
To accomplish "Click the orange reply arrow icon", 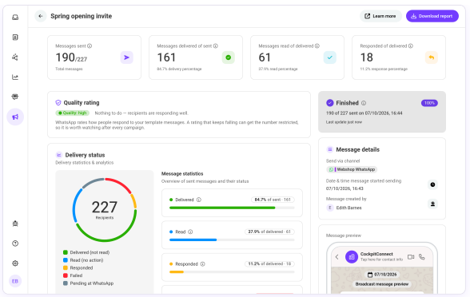I will (432, 57).
